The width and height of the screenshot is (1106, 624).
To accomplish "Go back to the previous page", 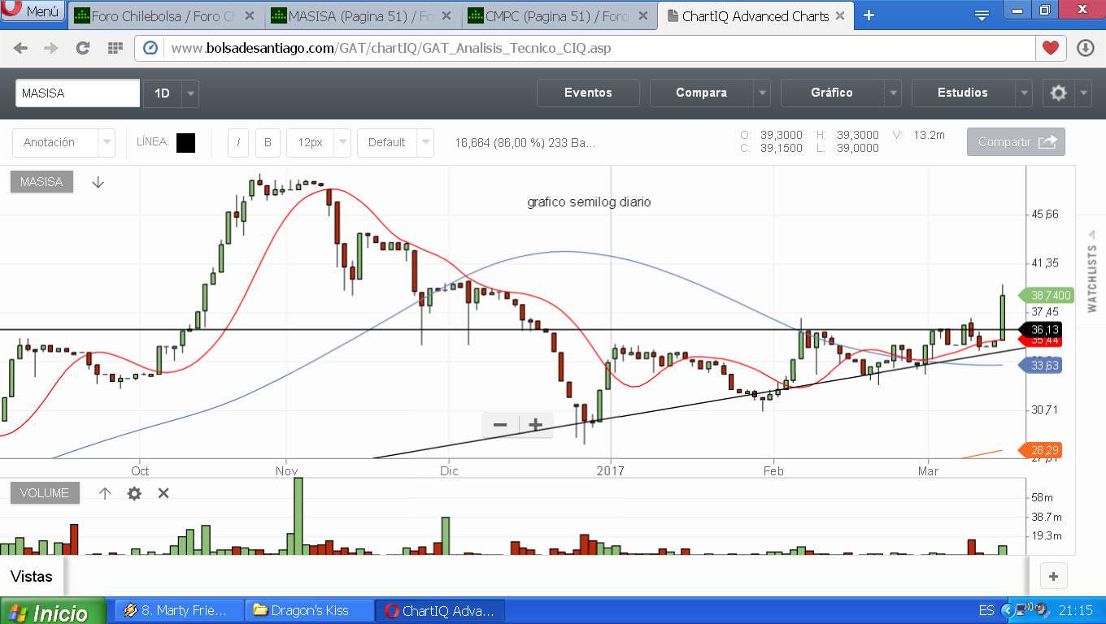I will [x=20, y=48].
